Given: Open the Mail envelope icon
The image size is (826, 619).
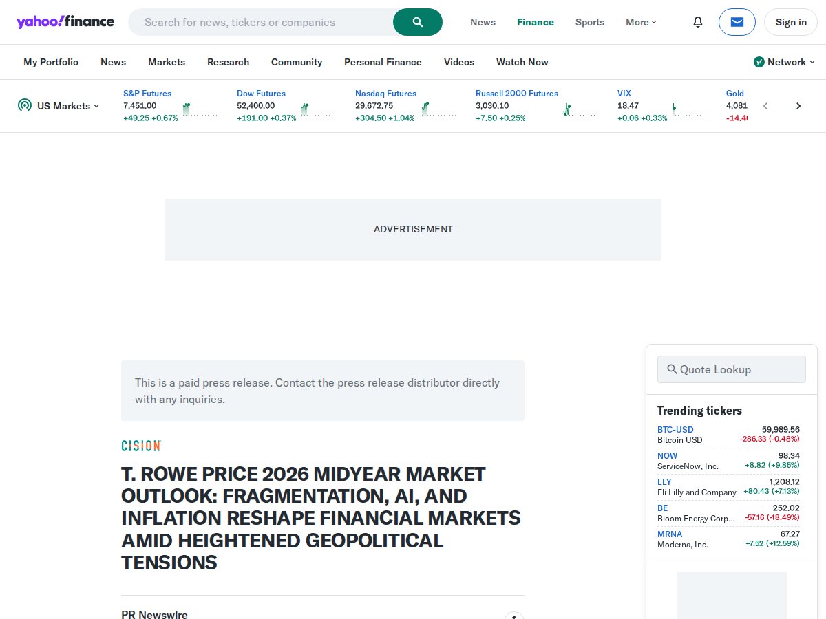Looking at the screenshot, I should click(x=737, y=22).
